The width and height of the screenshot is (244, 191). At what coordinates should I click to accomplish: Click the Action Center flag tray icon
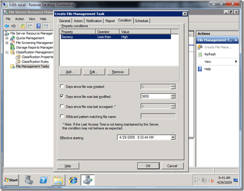tap(197, 180)
